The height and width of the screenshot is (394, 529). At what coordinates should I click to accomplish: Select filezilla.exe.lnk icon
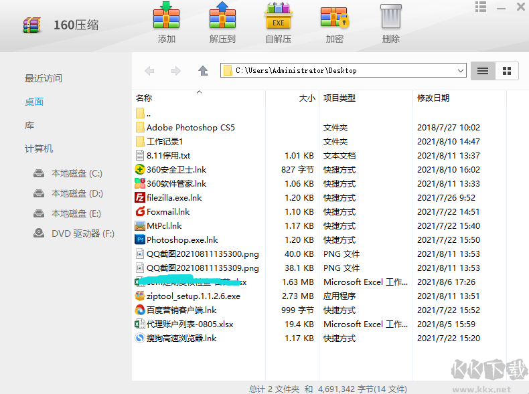click(140, 198)
